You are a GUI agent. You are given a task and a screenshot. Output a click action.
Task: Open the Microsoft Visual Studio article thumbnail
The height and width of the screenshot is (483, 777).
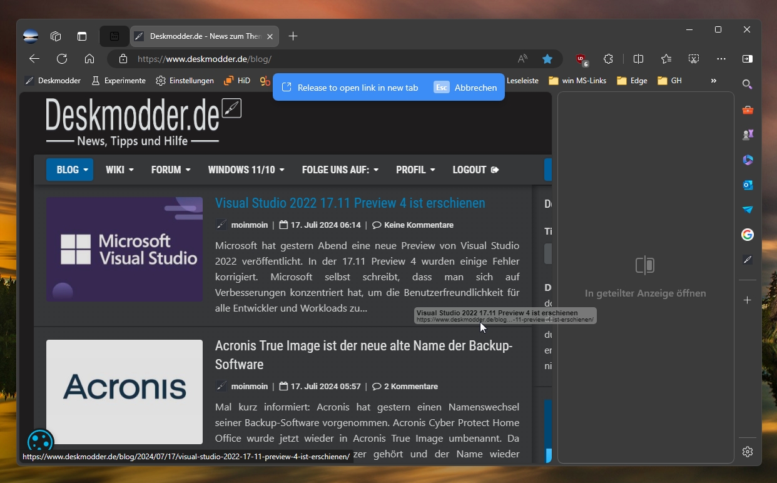(124, 249)
